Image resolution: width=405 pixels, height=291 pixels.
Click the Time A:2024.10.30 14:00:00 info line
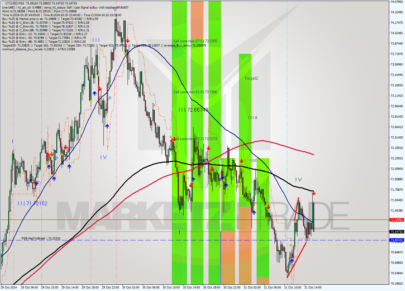click(61, 15)
